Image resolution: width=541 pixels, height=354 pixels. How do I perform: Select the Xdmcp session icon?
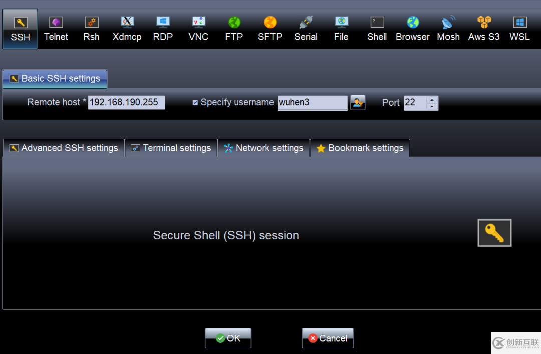(x=127, y=29)
